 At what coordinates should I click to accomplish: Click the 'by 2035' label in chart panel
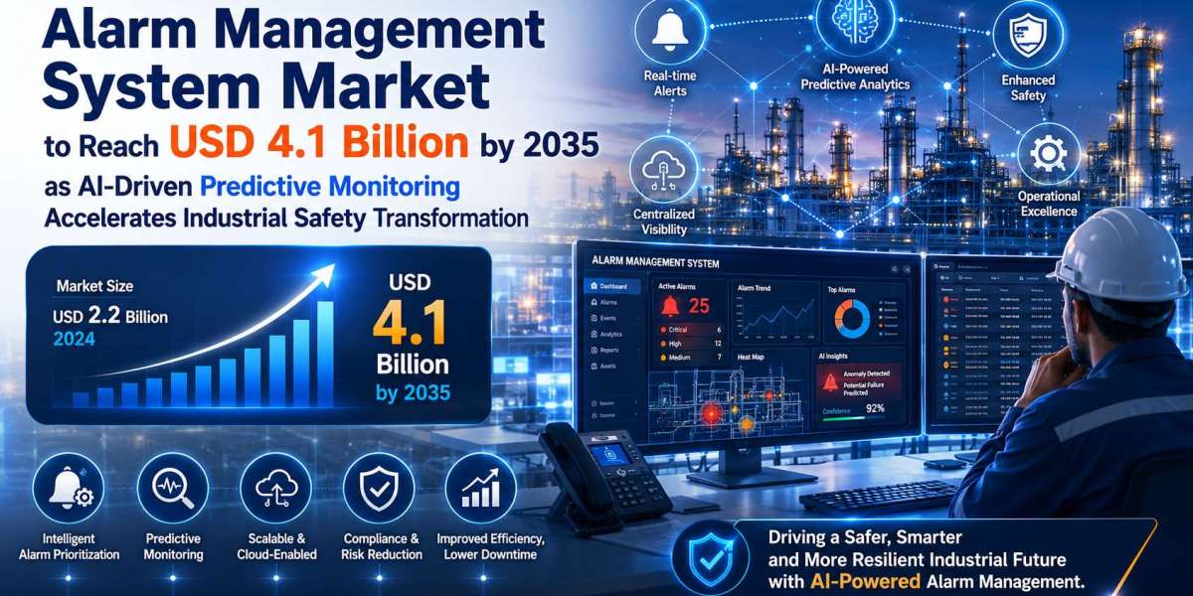413,392
